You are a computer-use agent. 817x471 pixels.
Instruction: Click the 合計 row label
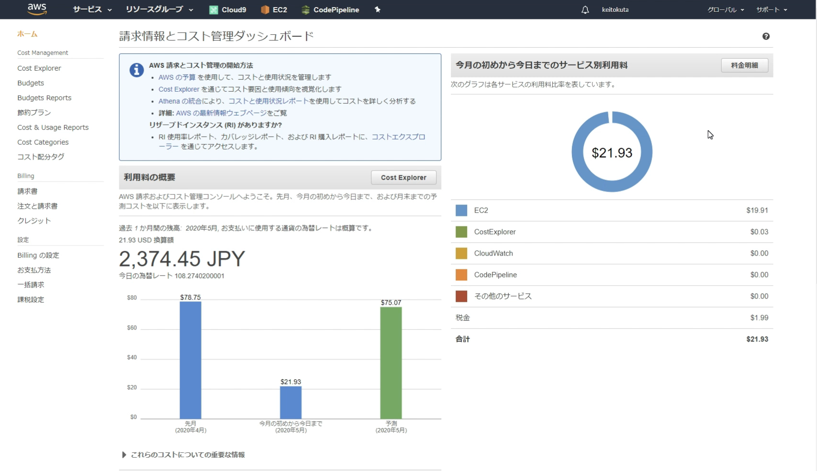click(x=462, y=339)
